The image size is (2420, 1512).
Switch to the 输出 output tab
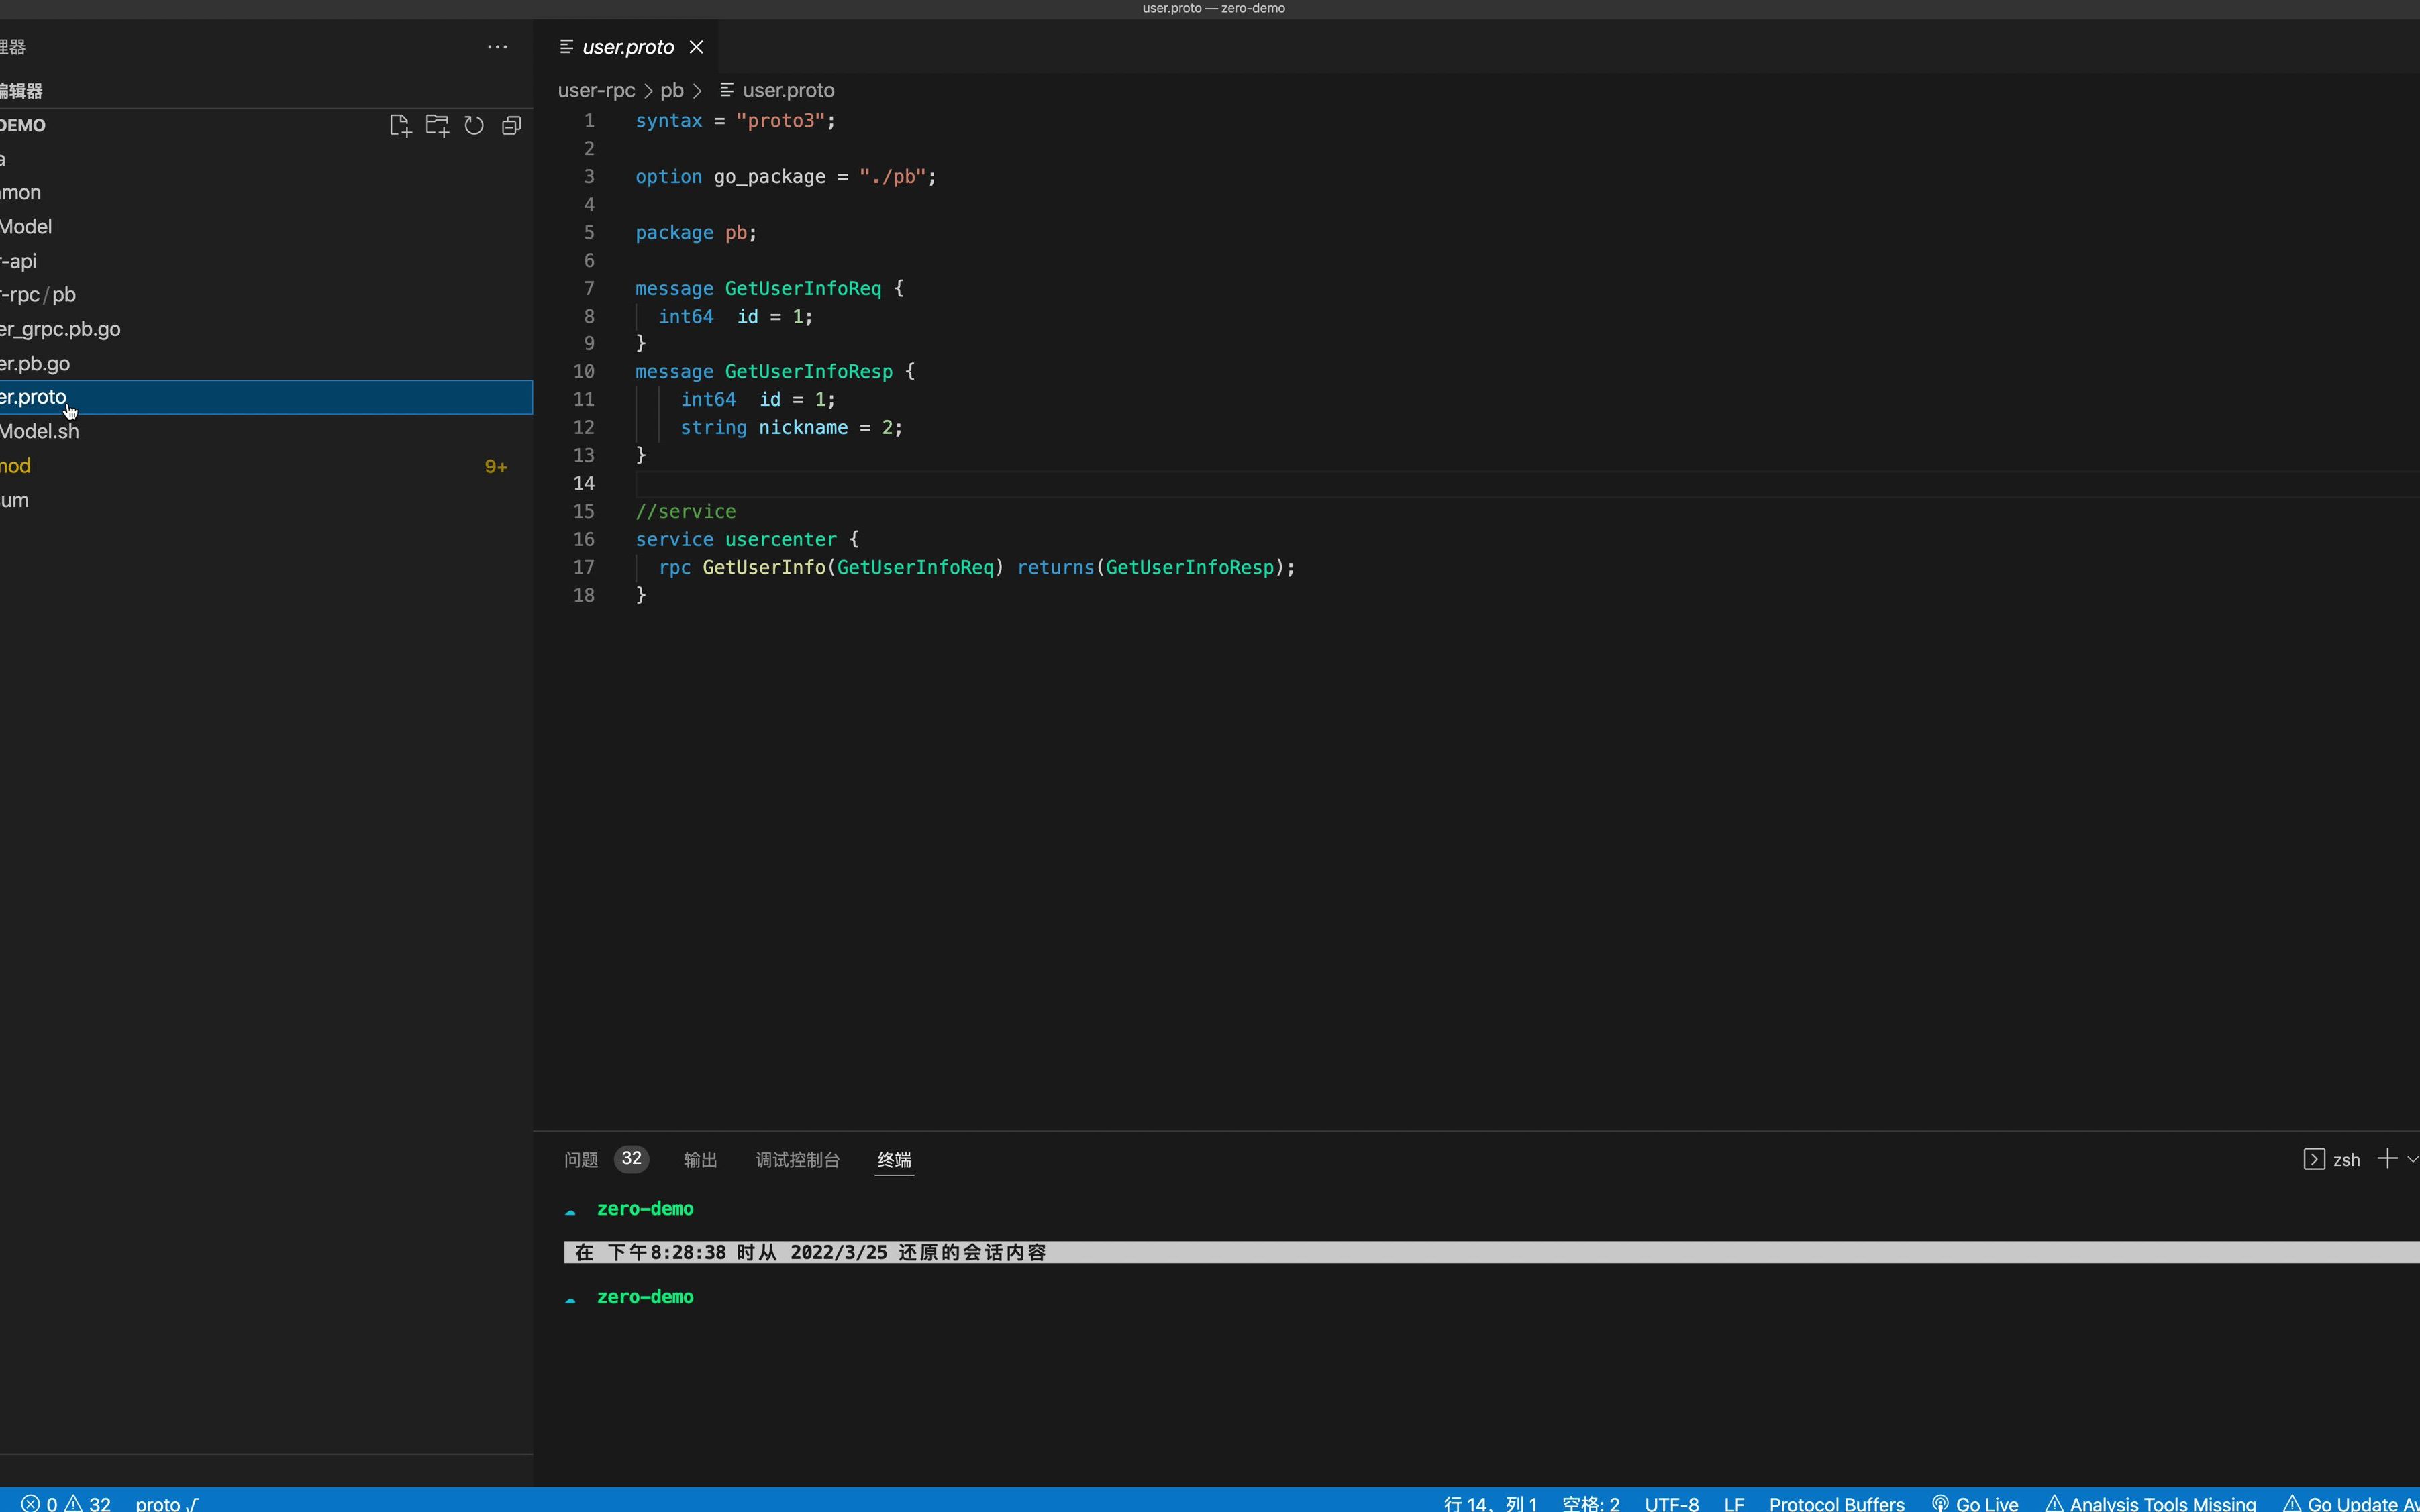(700, 1159)
